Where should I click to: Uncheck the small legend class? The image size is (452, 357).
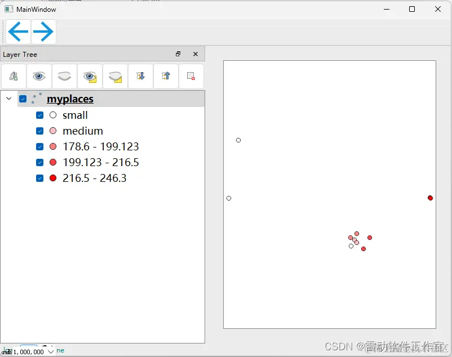(40, 115)
